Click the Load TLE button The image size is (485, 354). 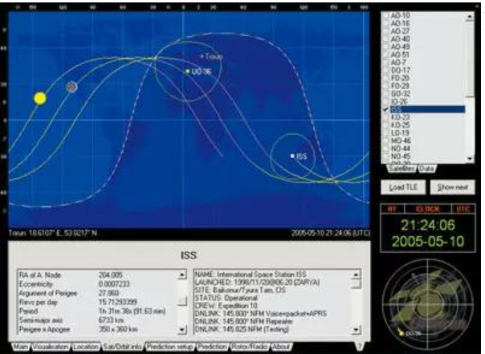(x=403, y=187)
